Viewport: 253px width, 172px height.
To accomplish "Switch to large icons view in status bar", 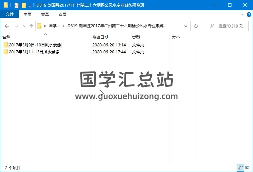I will 248,168.
